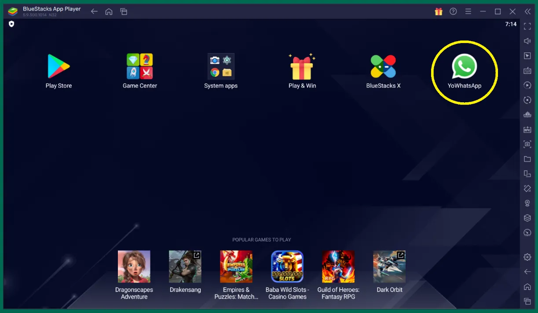
Task: Open Guild of Heroes Fantasy RPG
Action: point(338,266)
